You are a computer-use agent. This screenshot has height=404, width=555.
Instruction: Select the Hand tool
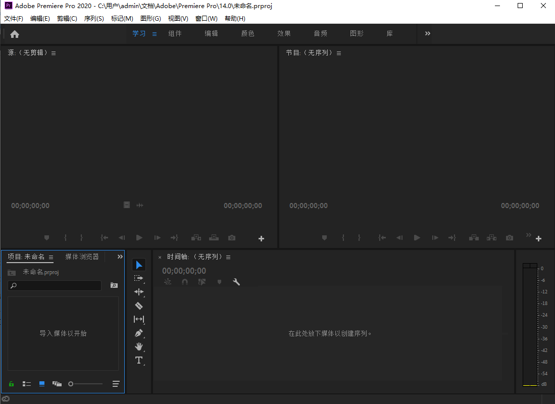tap(139, 347)
